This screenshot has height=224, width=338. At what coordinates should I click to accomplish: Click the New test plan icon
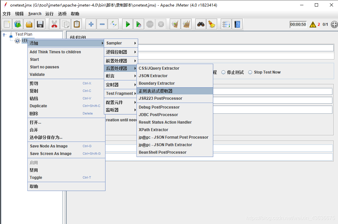click(x=7, y=24)
